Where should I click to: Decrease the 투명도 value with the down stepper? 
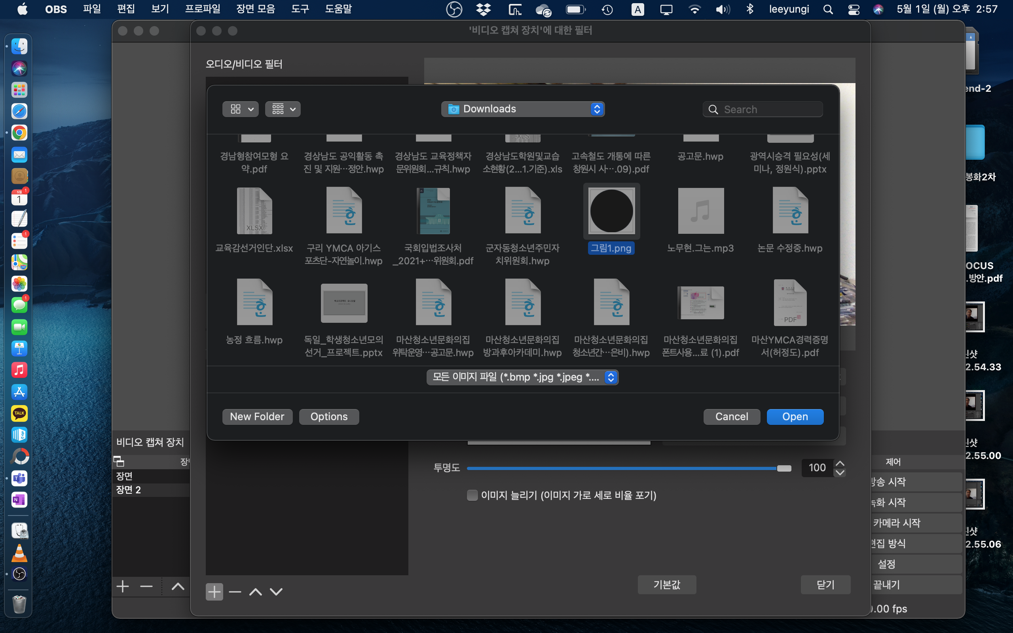tap(840, 473)
